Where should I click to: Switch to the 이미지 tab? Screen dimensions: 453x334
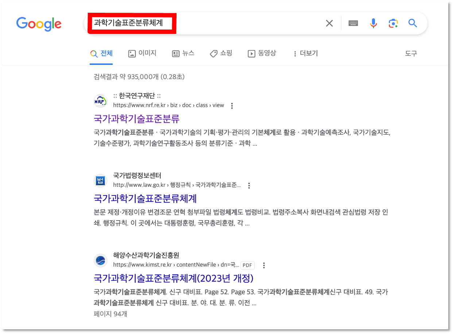click(142, 53)
